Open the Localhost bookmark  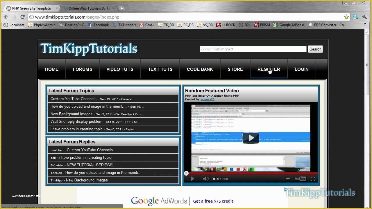[14, 25]
